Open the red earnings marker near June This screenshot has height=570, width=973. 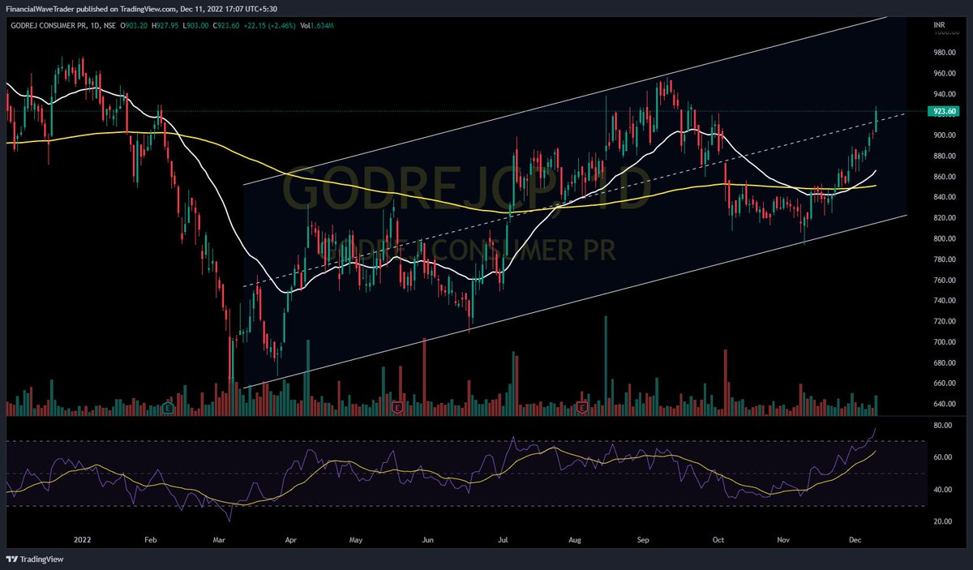click(x=397, y=407)
